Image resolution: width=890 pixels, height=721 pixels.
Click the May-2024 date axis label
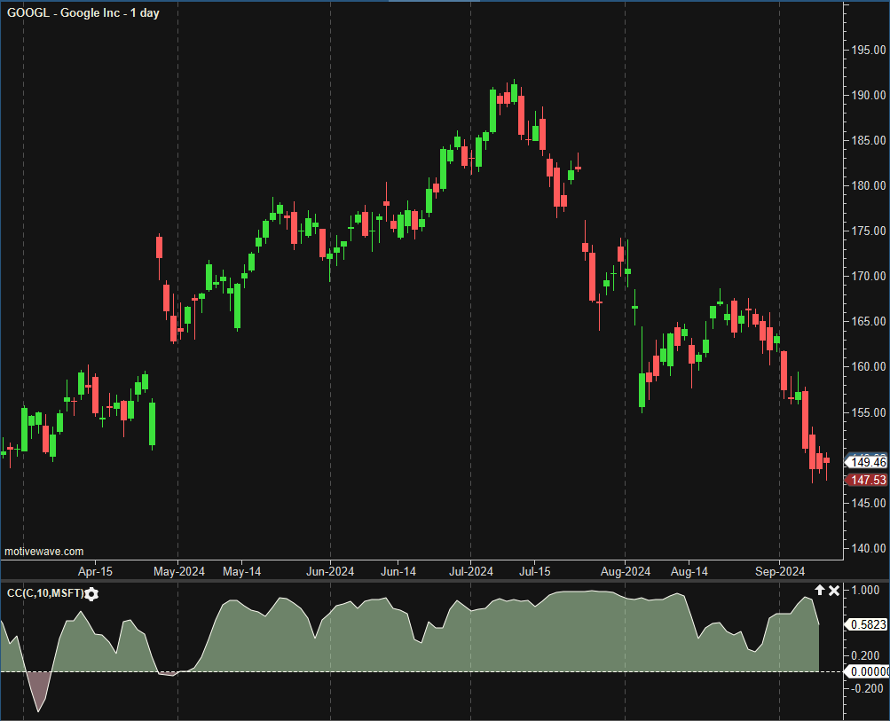[x=179, y=571]
